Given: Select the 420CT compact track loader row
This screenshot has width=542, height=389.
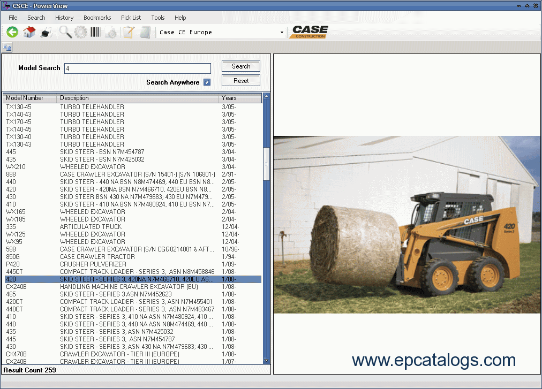Looking at the screenshot, I should coord(133,302).
